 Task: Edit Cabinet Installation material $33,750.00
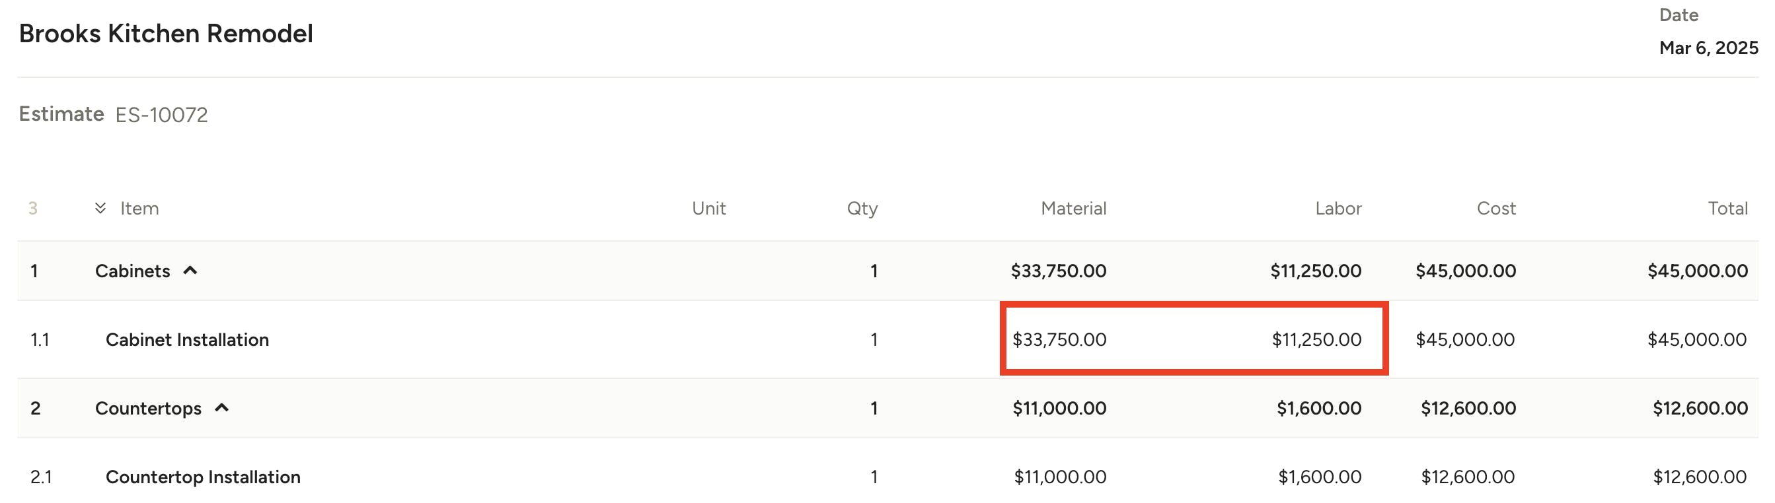pyautogui.click(x=1059, y=339)
